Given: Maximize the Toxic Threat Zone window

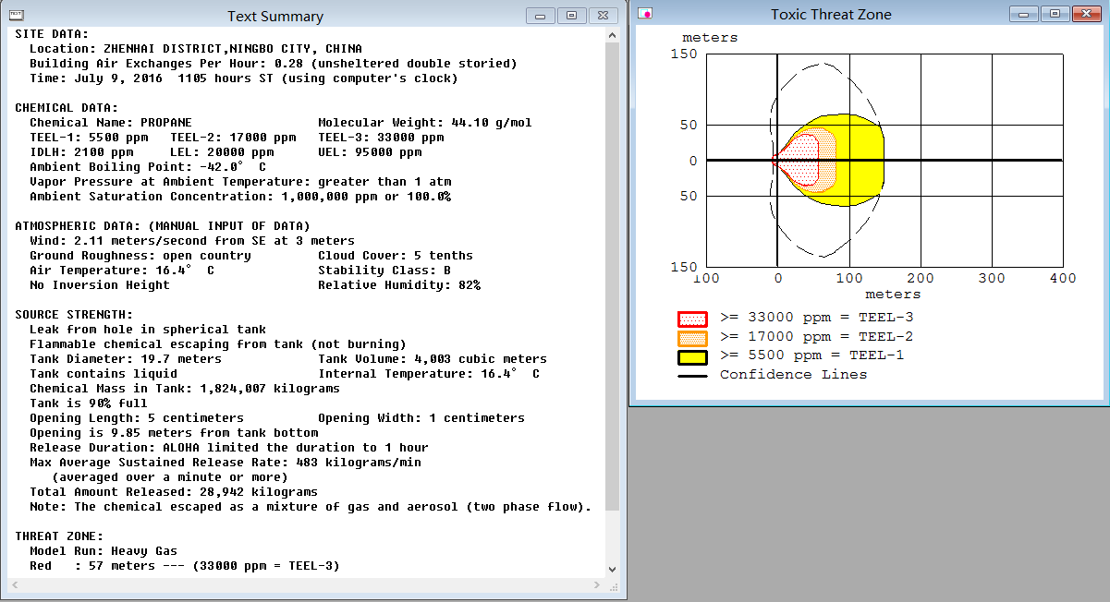Looking at the screenshot, I should coord(1054,14).
